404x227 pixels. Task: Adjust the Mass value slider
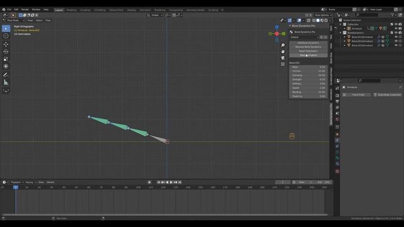[x=308, y=67]
